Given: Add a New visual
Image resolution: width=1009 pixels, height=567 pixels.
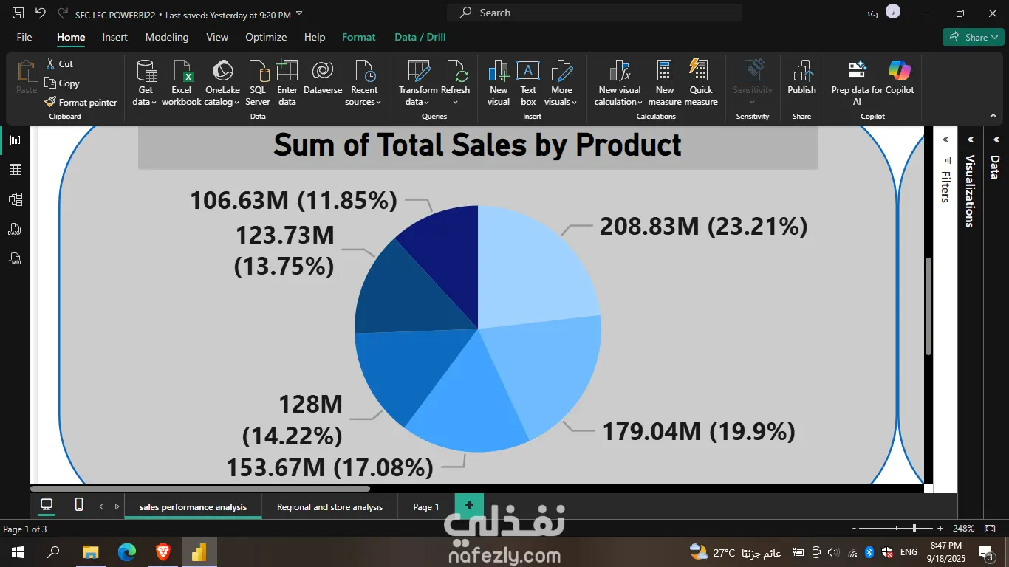Looking at the screenshot, I should [499, 83].
